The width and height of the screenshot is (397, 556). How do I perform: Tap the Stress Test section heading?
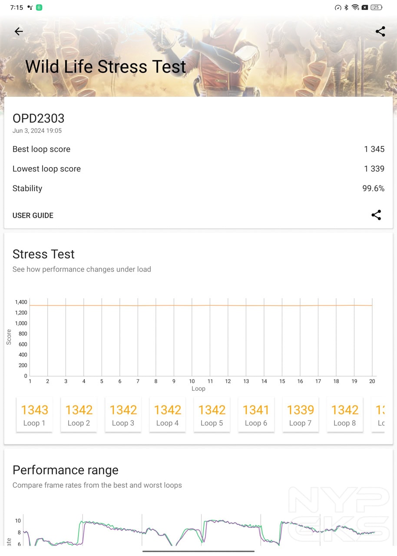pos(43,254)
